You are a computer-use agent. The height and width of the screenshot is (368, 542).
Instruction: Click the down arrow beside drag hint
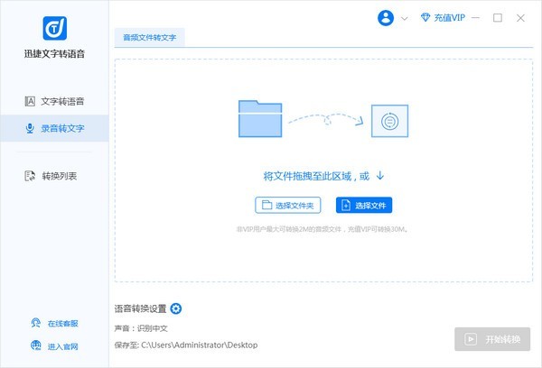tap(380, 175)
